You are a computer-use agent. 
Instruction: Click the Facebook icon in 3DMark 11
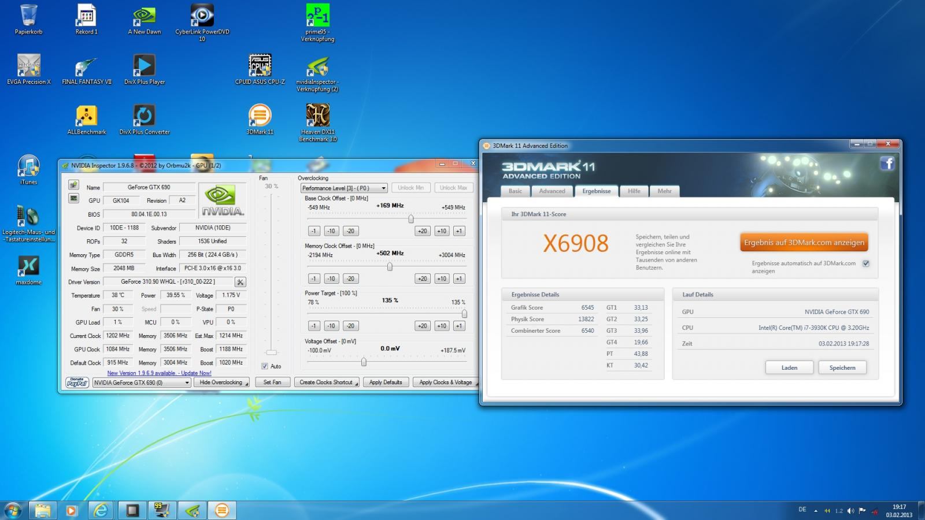(x=887, y=164)
